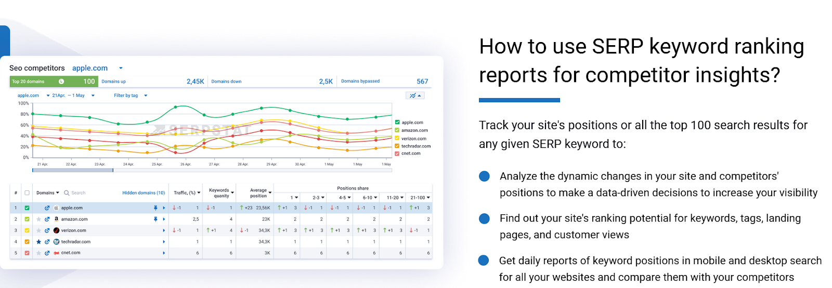
Task: Open apple.com via external link icon
Action: [47, 208]
